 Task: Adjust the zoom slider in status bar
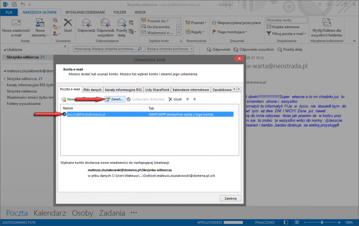322,222
